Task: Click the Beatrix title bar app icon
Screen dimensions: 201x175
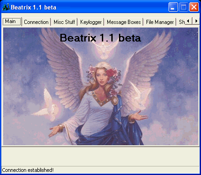Action: [6, 7]
